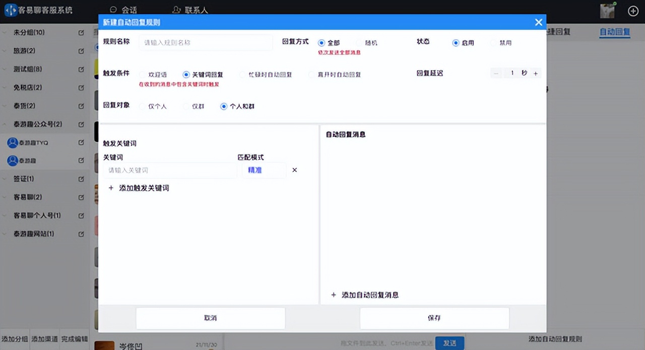645x350 pixels.
Task: Click the plus icon in top-right corner
Action: pos(633,11)
